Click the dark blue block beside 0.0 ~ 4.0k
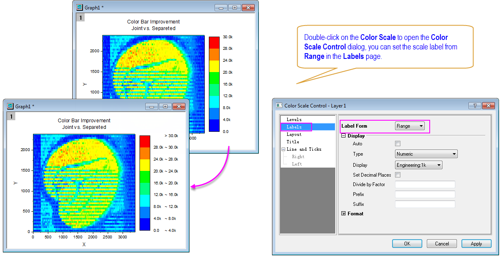 (145, 224)
